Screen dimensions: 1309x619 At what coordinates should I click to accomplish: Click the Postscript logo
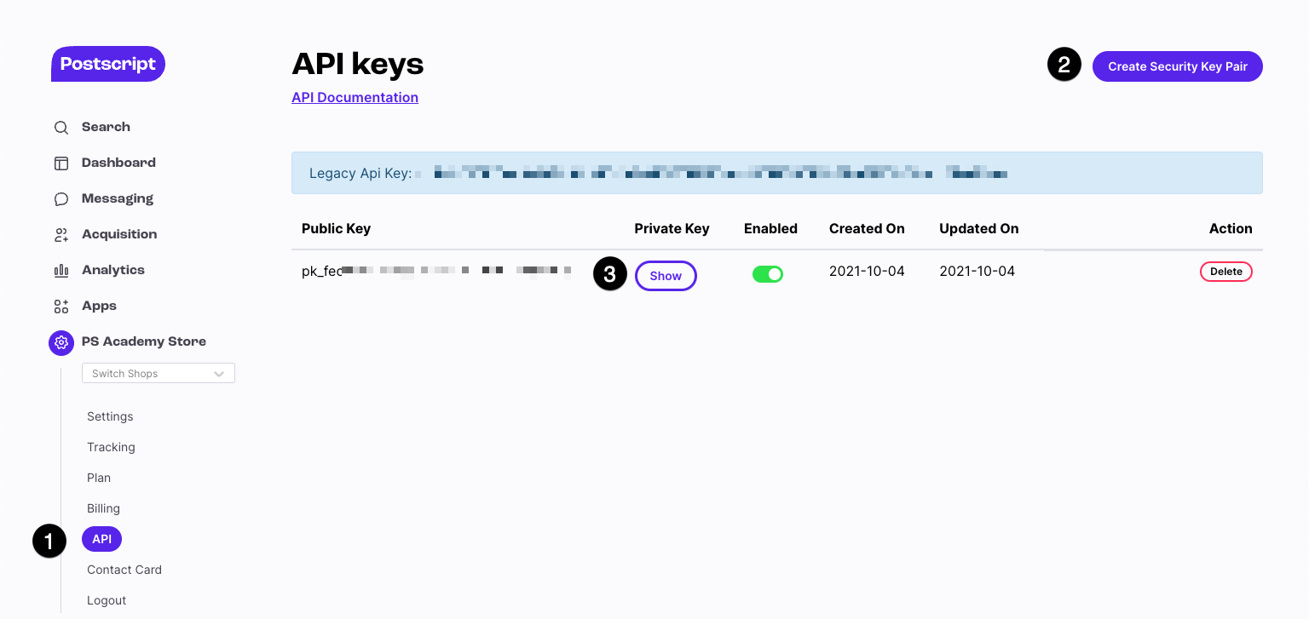tap(108, 64)
